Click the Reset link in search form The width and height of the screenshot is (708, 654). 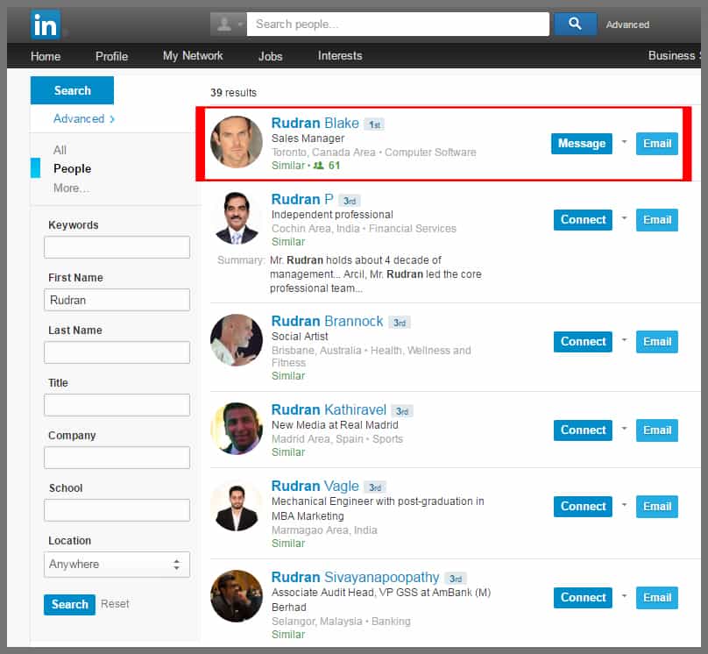[115, 604]
